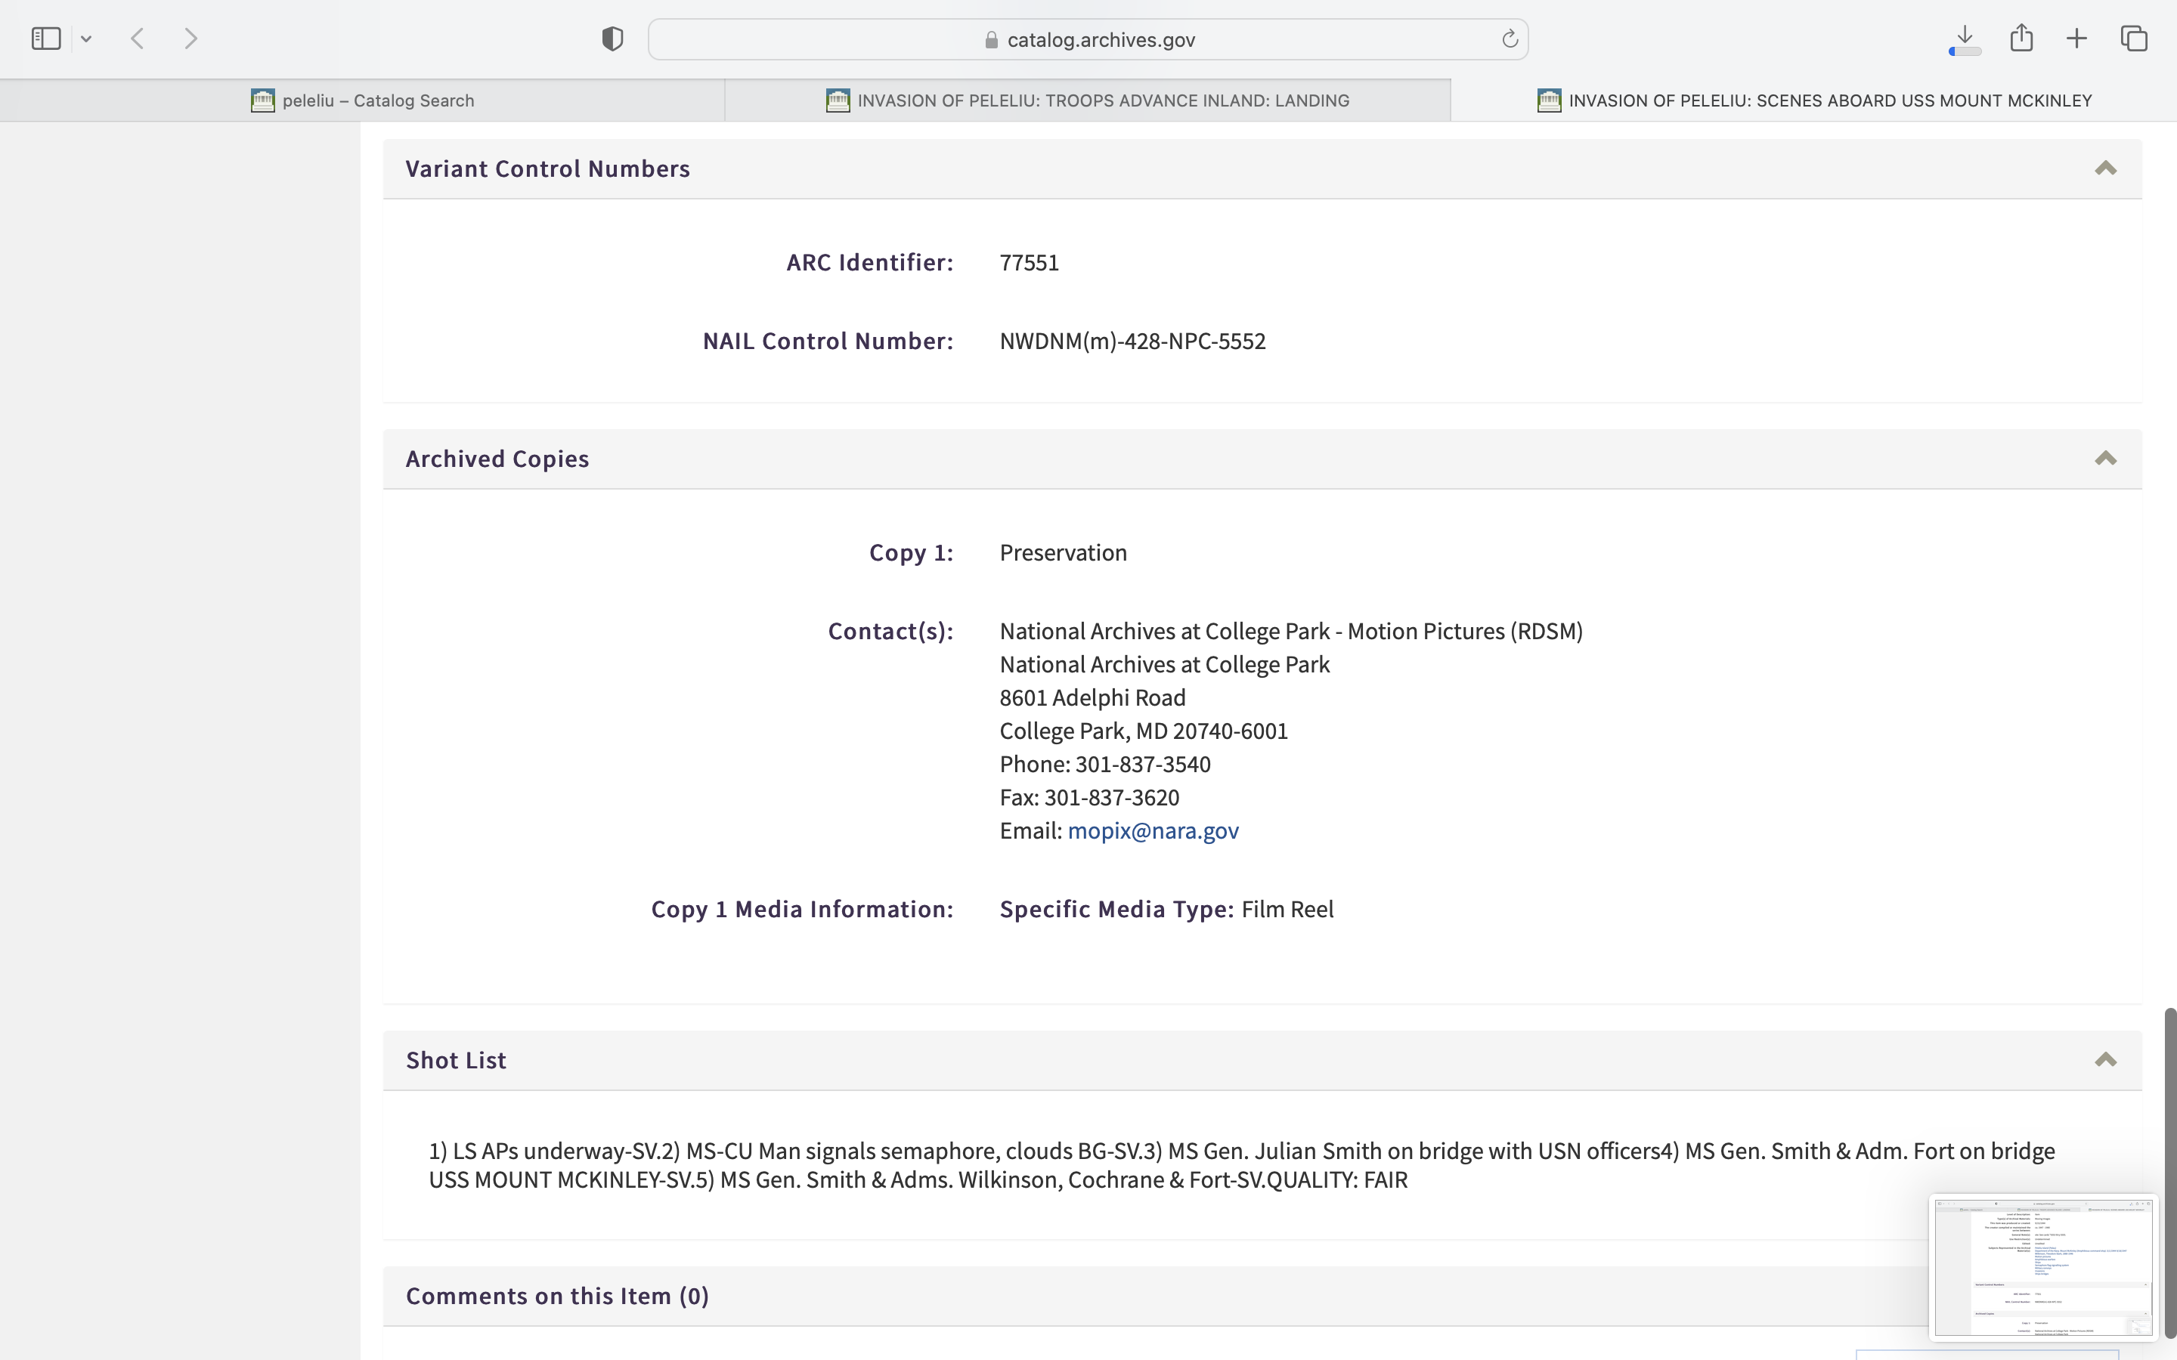
Task: Click the mopix@nara.gov email link
Action: [x=1152, y=830]
